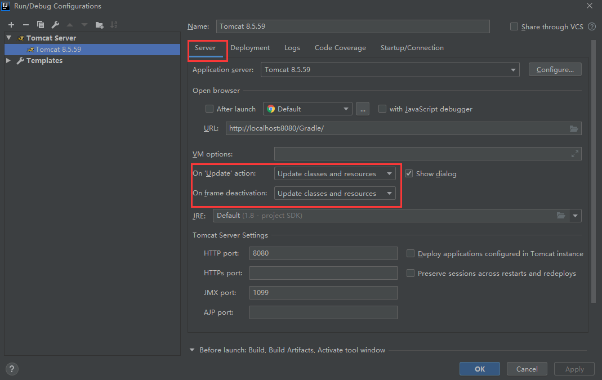Image resolution: width=602 pixels, height=380 pixels.
Task: Click the right panel vertical scrollbar
Action: [594, 172]
